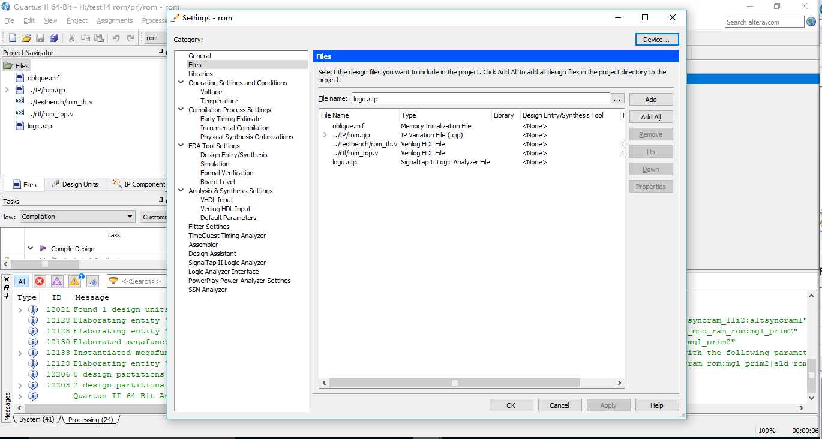Click the Open file folder toolbar icon

click(26, 38)
